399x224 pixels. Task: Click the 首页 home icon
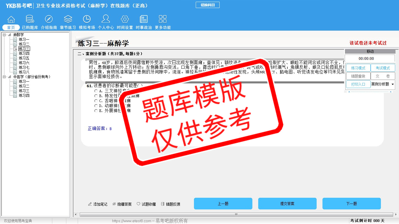[x=11, y=20]
